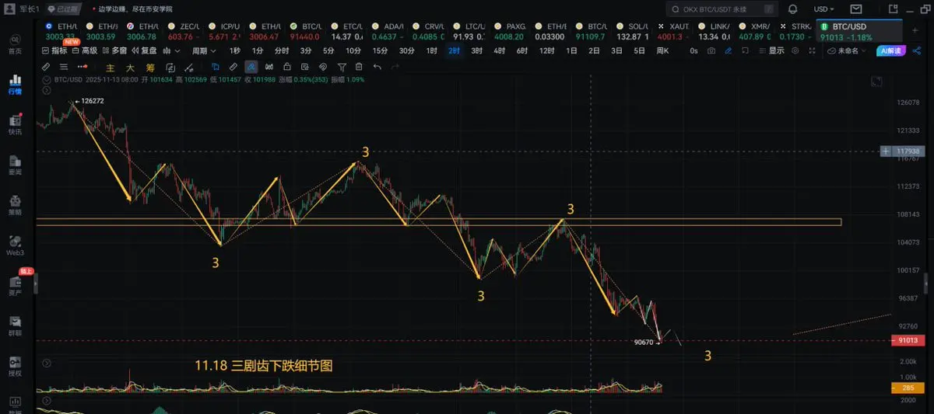Select the 1秒 timeframe
934x414 pixels.
[x=235, y=50]
